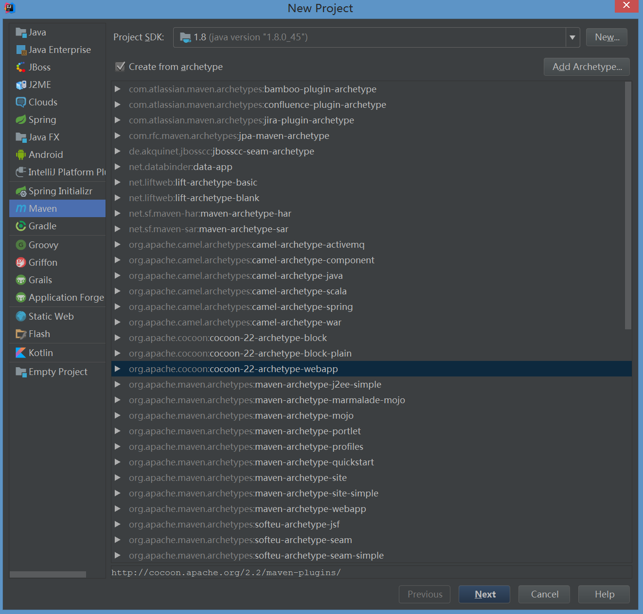Click the IntelliJ IDEA title bar icon
The image size is (643, 614).
[10, 8]
